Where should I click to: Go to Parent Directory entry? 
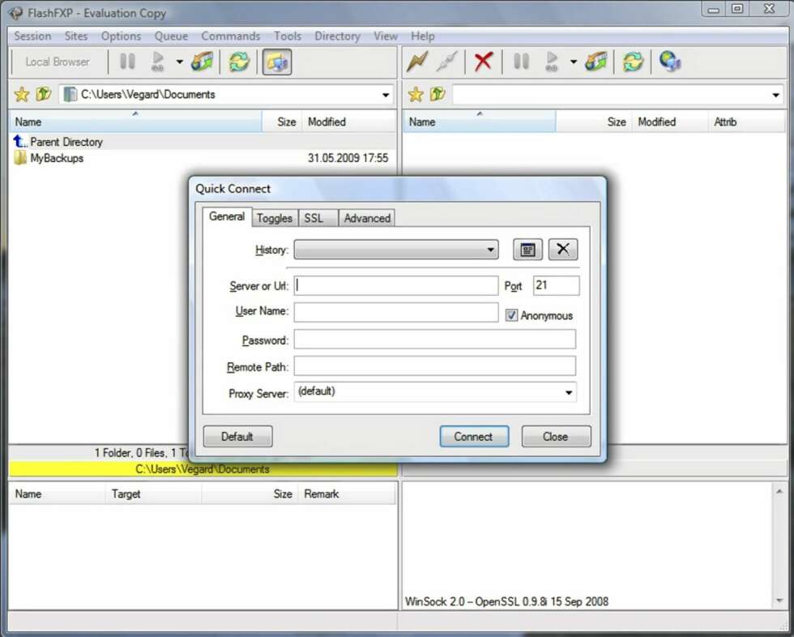(66, 142)
